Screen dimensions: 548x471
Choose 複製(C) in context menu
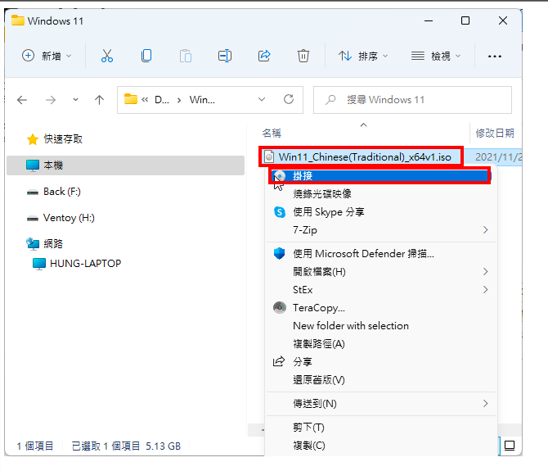381,446
